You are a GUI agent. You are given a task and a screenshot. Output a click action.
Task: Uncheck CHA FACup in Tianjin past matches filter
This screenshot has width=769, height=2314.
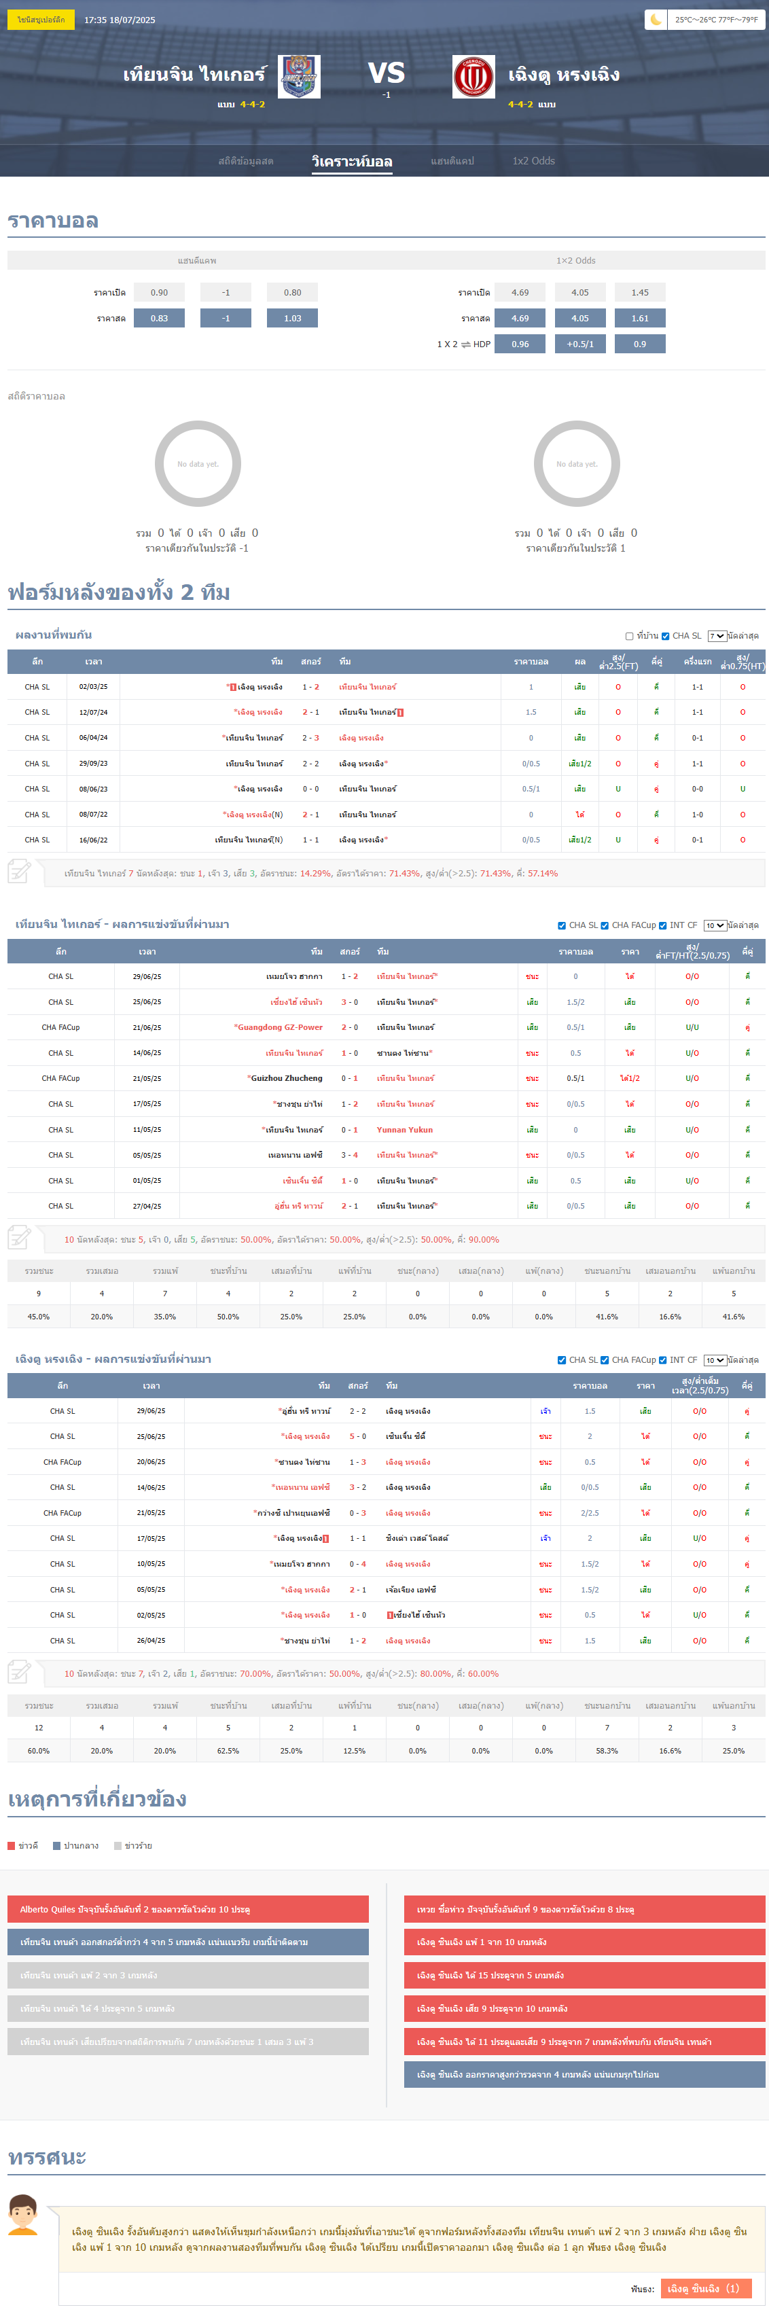pyautogui.click(x=605, y=925)
